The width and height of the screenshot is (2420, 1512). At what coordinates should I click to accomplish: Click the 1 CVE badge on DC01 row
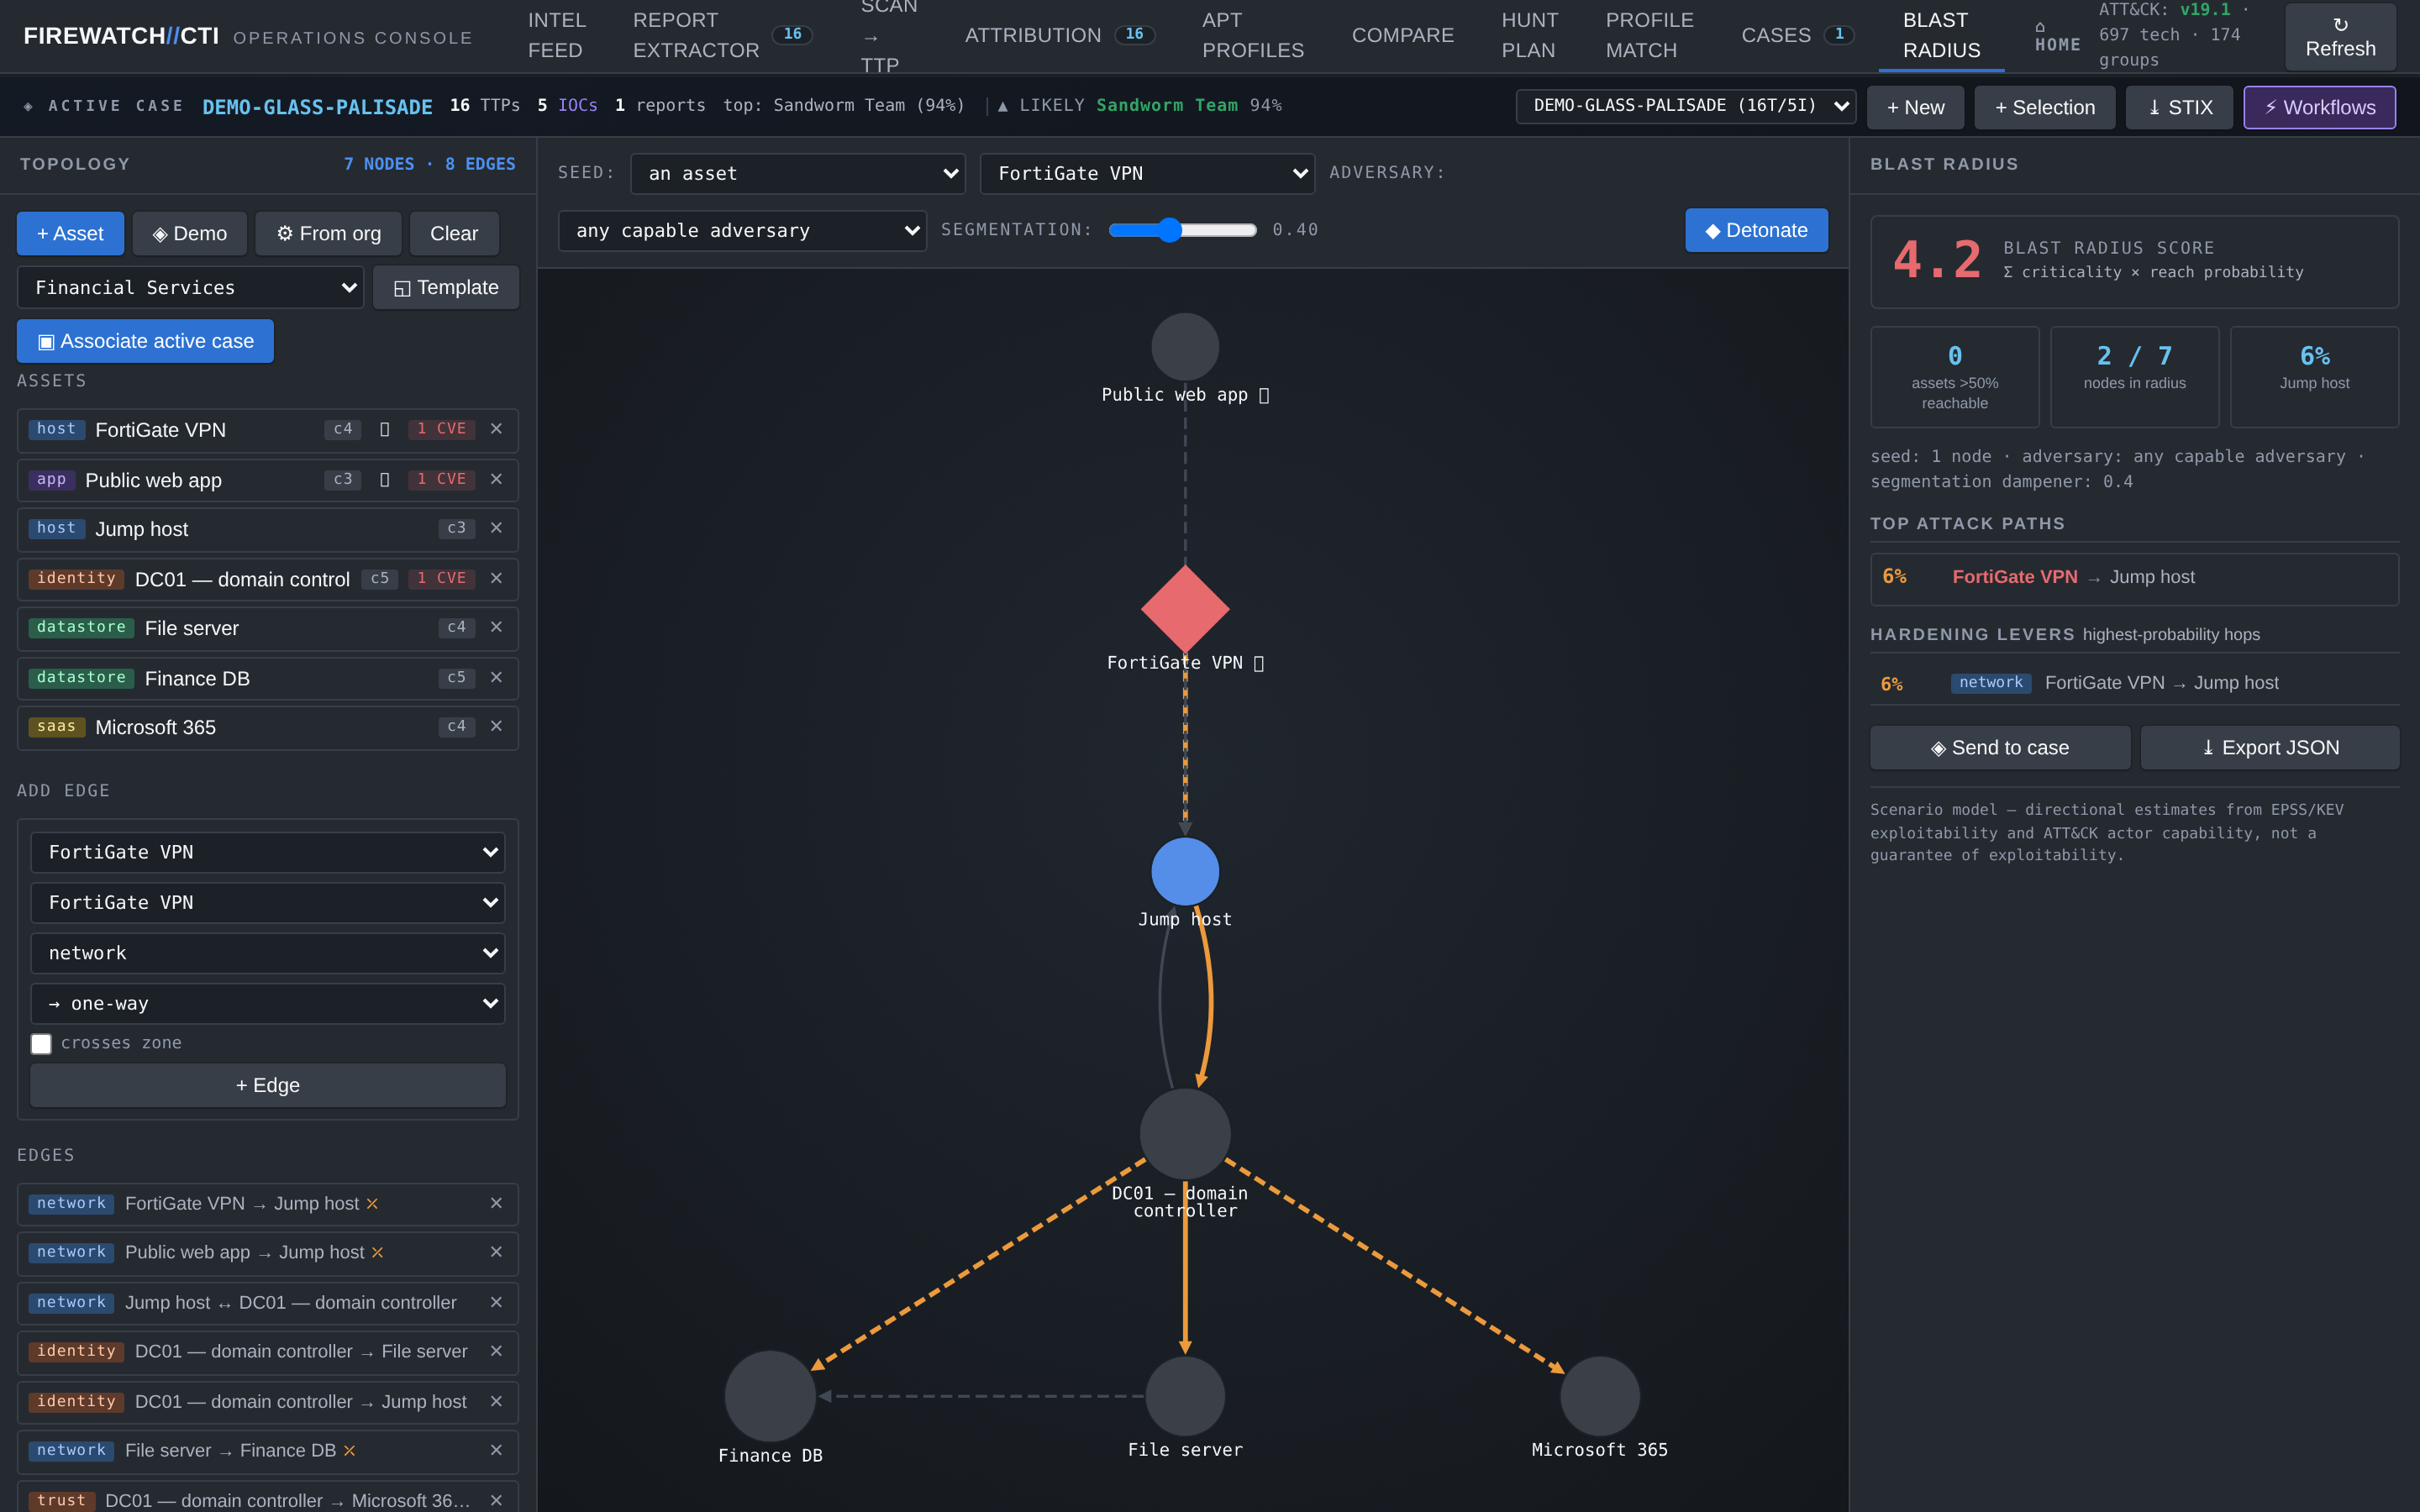pyautogui.click(x=441, y=579)
